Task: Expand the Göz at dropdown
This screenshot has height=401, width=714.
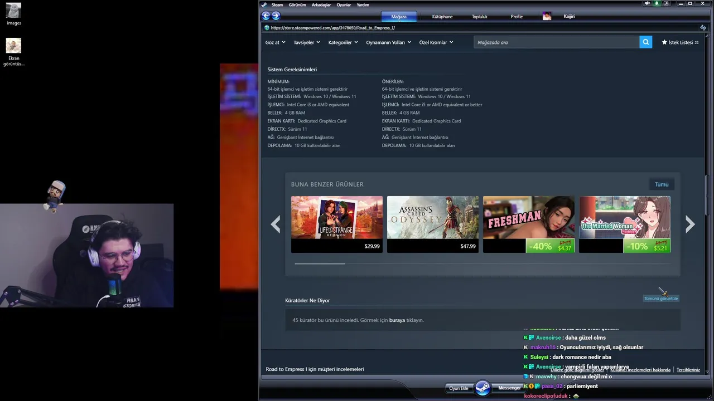Action: coord(275,42)
